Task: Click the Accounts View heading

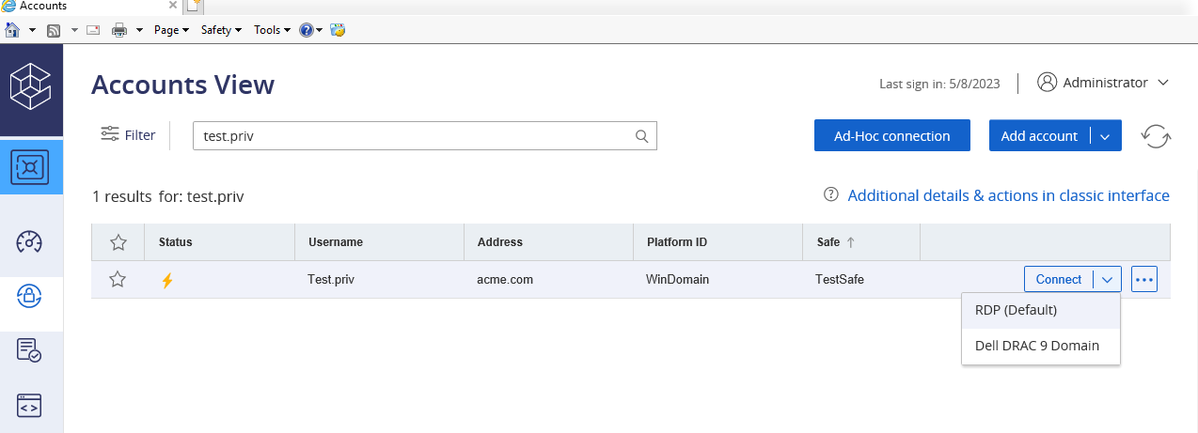Action: coord(182,85)
